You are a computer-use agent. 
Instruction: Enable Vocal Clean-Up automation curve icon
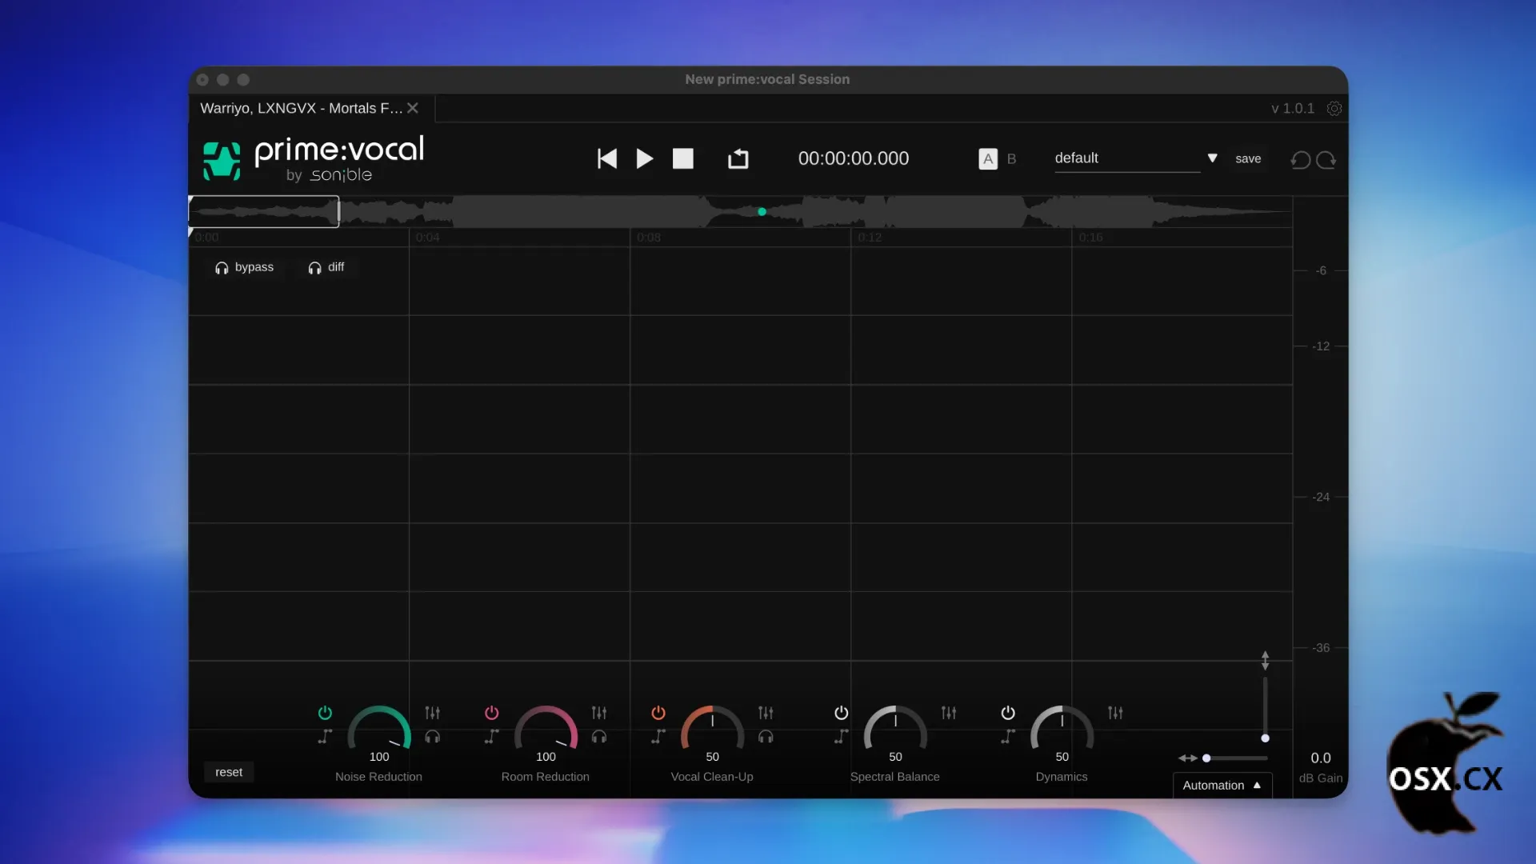[658, 737]
